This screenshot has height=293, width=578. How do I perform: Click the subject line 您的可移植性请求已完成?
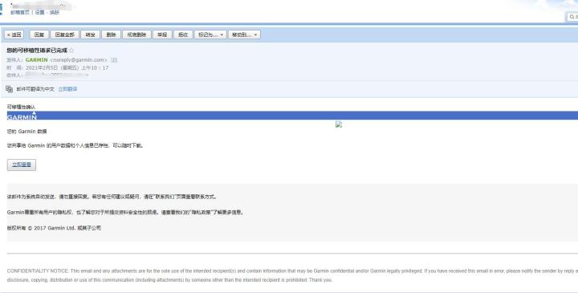point(37,50)
